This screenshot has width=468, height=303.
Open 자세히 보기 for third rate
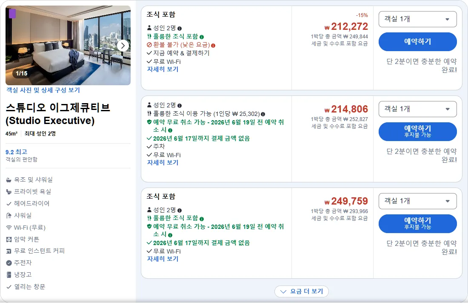(163, 259)
